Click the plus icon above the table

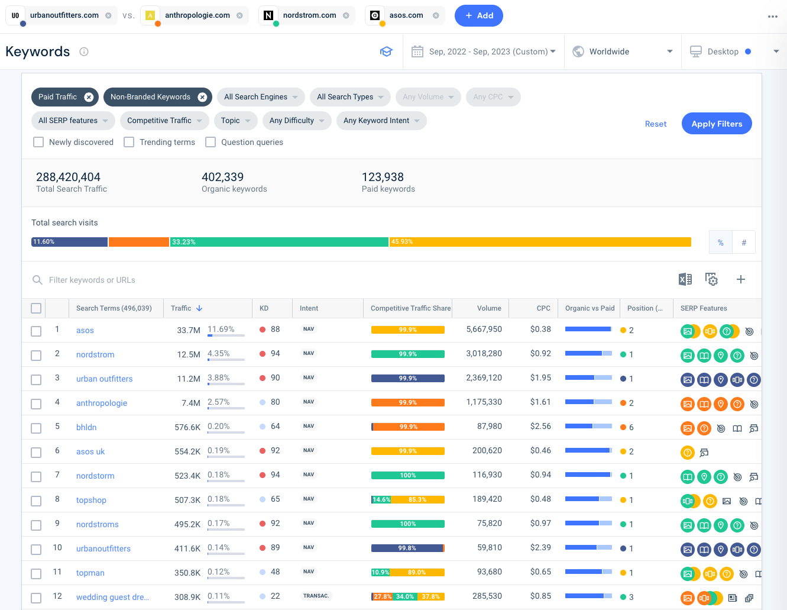(740, 279)
